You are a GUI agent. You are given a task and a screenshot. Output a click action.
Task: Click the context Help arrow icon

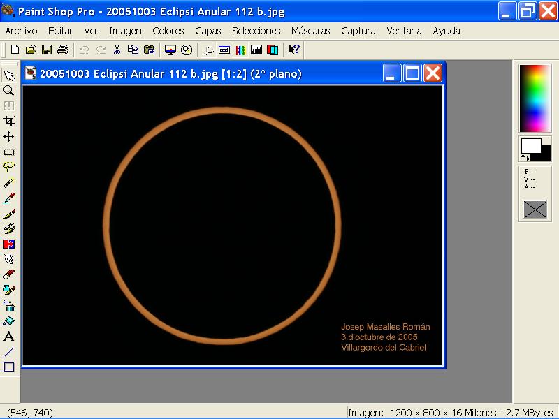tap(294, 50)
